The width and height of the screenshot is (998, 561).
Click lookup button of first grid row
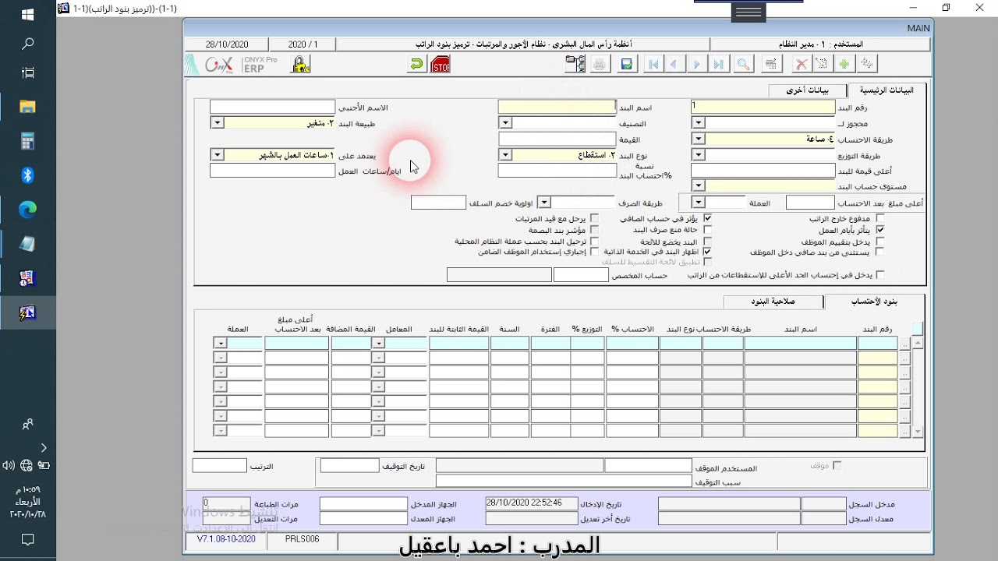click(904, 344)
